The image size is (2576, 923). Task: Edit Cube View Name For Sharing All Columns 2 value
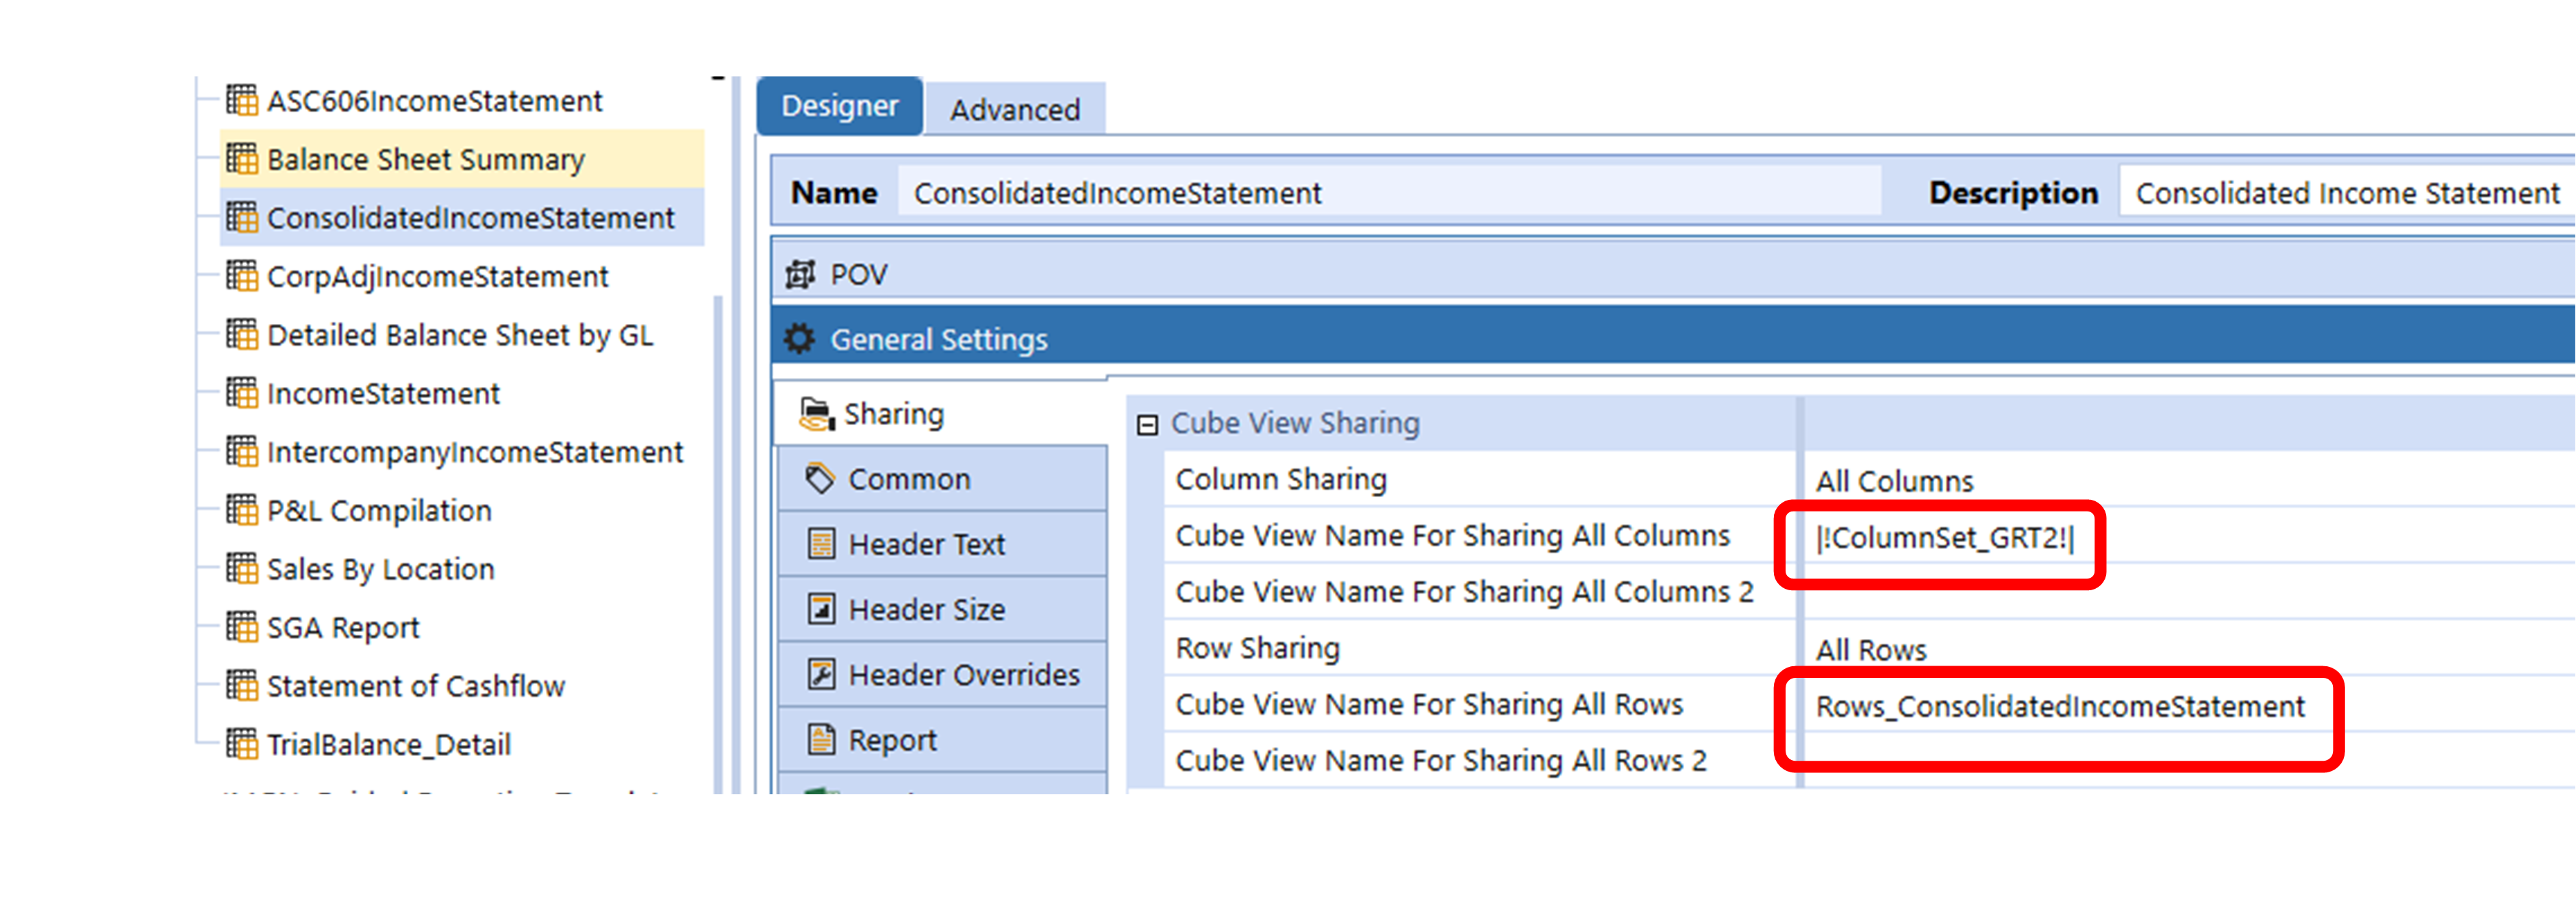[x=2190, y=592]
